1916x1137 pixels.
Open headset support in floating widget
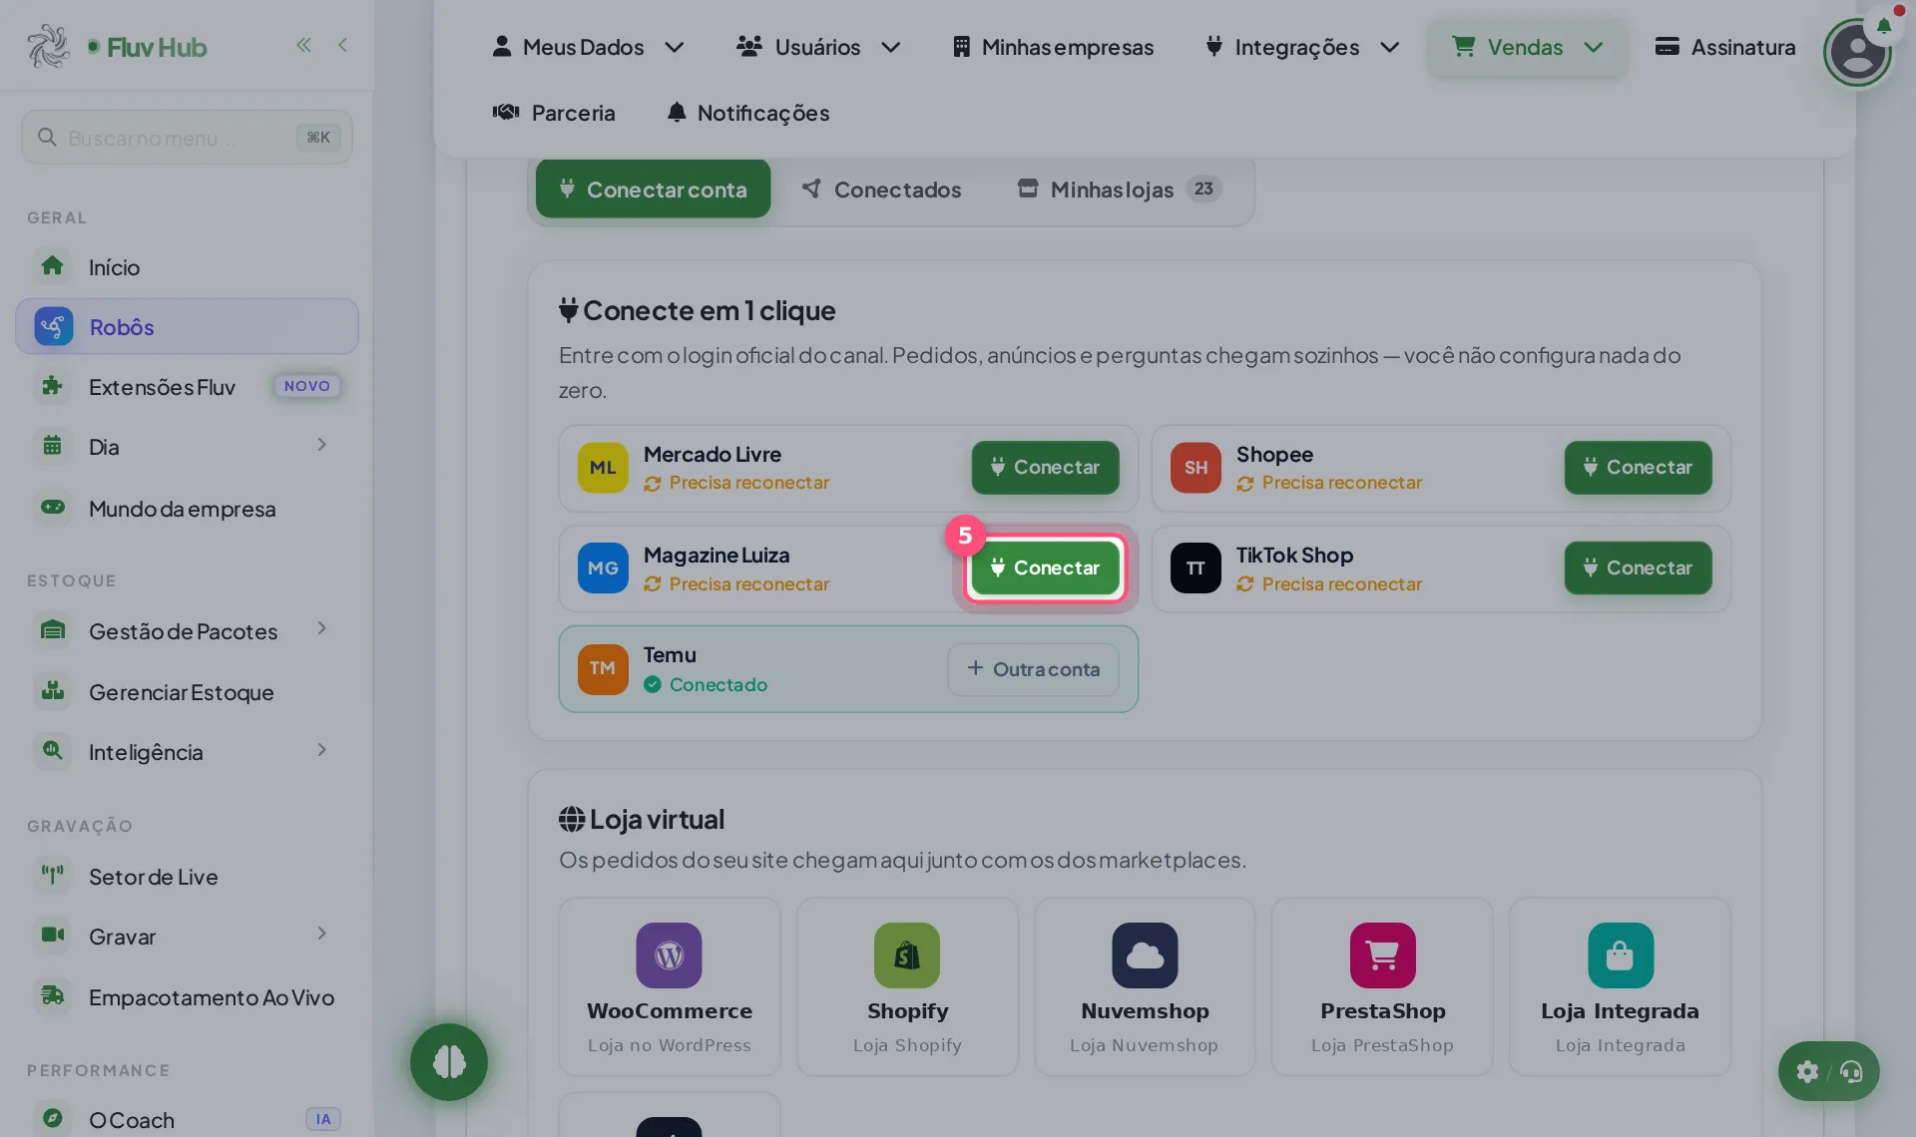pyautogui.click(x=1851, y=1071)
